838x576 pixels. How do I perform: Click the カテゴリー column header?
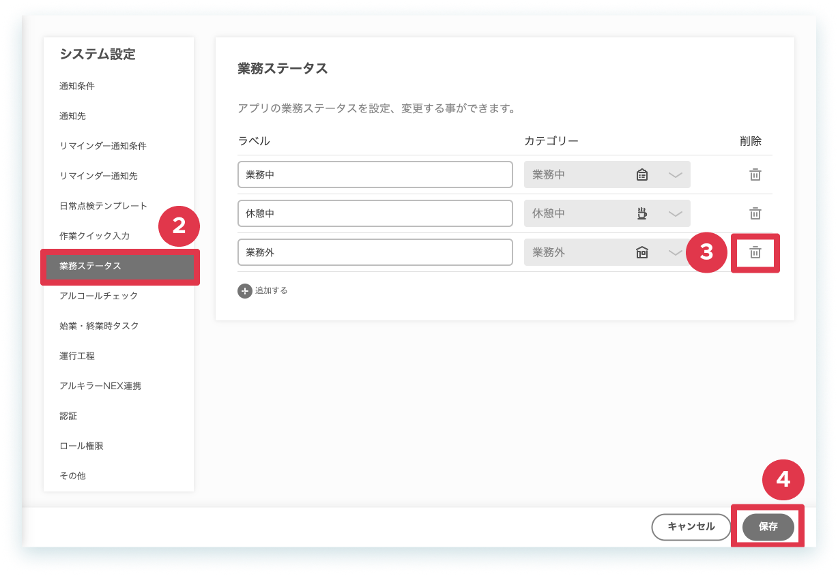[x=551, y=141]
